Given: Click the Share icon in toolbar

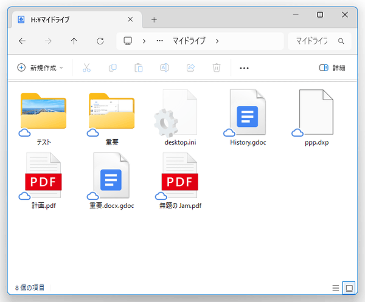Looking at the screenshot, I should [x=190, y=68].
